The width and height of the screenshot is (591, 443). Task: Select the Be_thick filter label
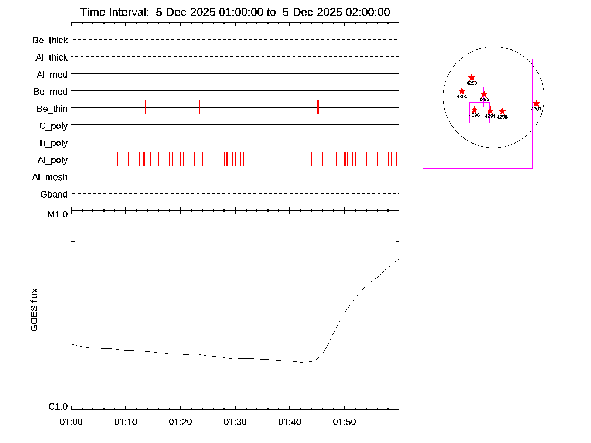[50, 40]
